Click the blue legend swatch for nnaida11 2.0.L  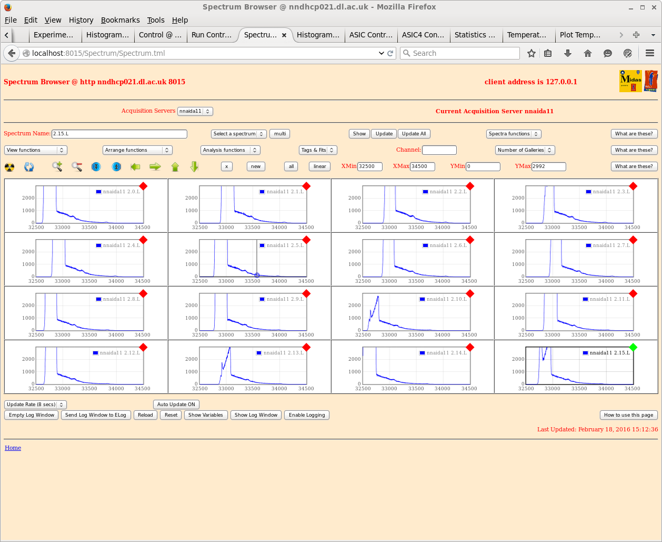pyautogui.click(x=98, y=192)
